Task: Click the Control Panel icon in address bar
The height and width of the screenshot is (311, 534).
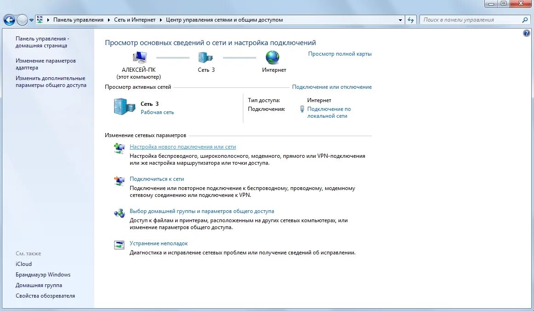Action: (40, 20)
